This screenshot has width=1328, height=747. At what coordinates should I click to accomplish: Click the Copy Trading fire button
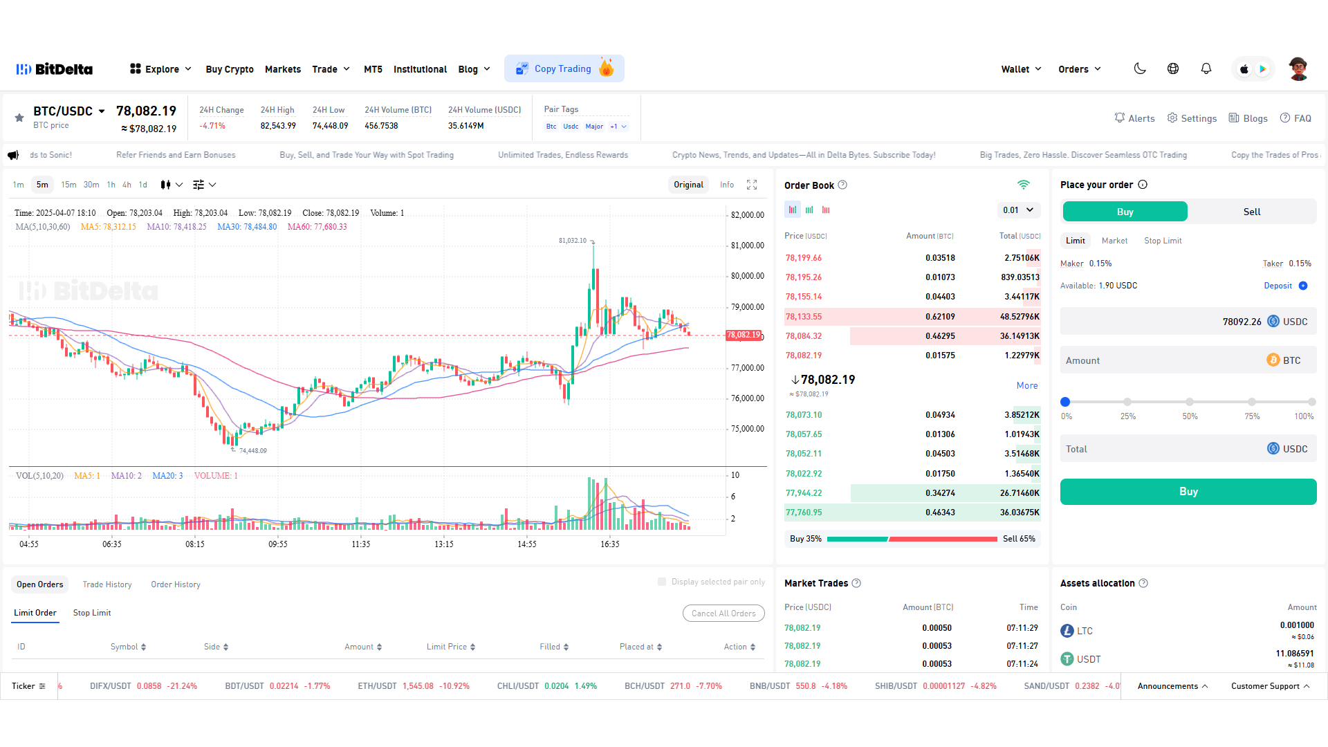click(564, 68)
